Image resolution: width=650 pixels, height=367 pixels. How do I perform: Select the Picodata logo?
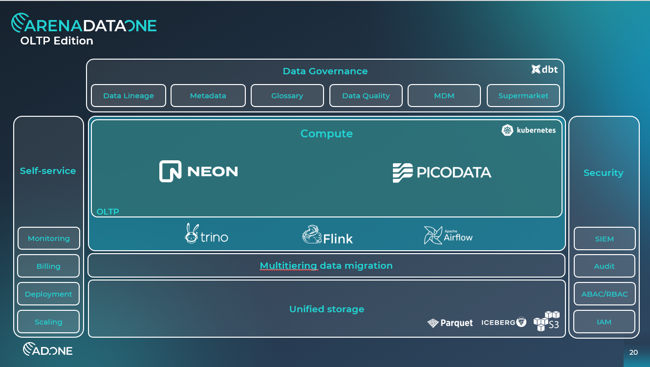442,173
